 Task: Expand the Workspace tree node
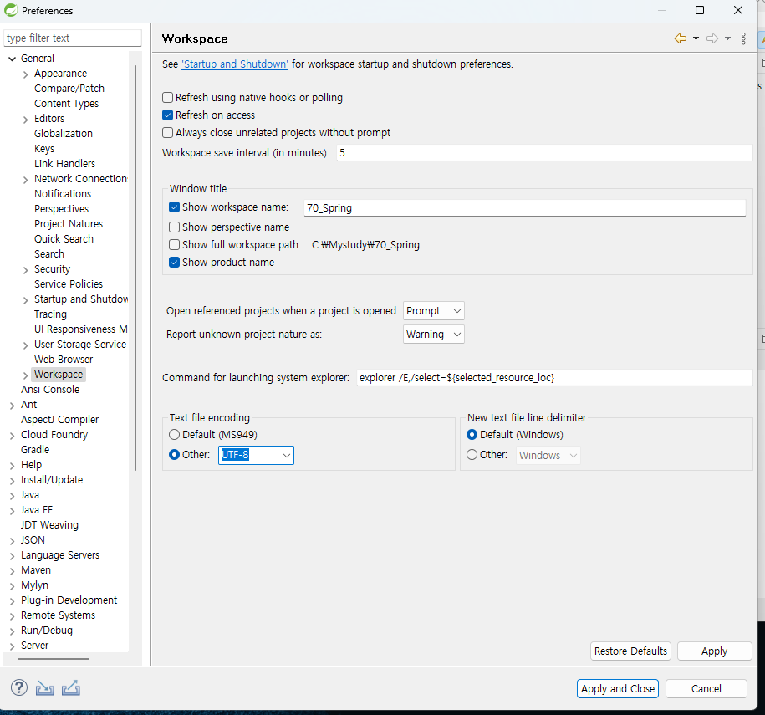pos(25,375)
